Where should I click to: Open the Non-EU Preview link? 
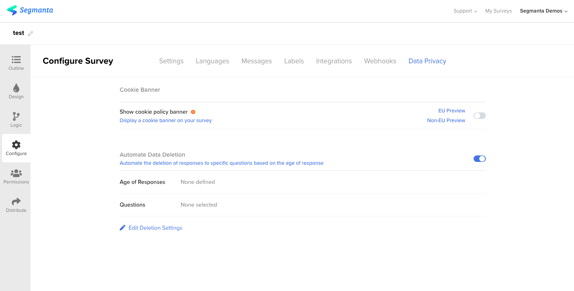point(446,121)
